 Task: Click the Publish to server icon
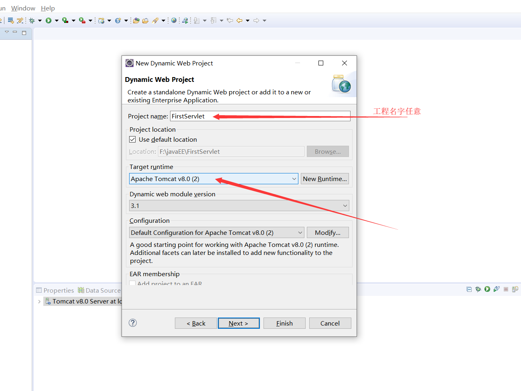[x=515, y=289]
